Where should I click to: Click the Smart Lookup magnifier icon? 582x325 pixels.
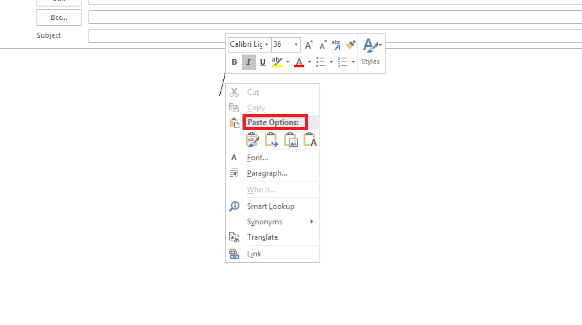234,206
